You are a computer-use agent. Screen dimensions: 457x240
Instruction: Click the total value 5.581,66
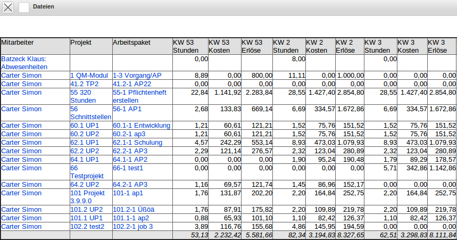tap(259, 235)
